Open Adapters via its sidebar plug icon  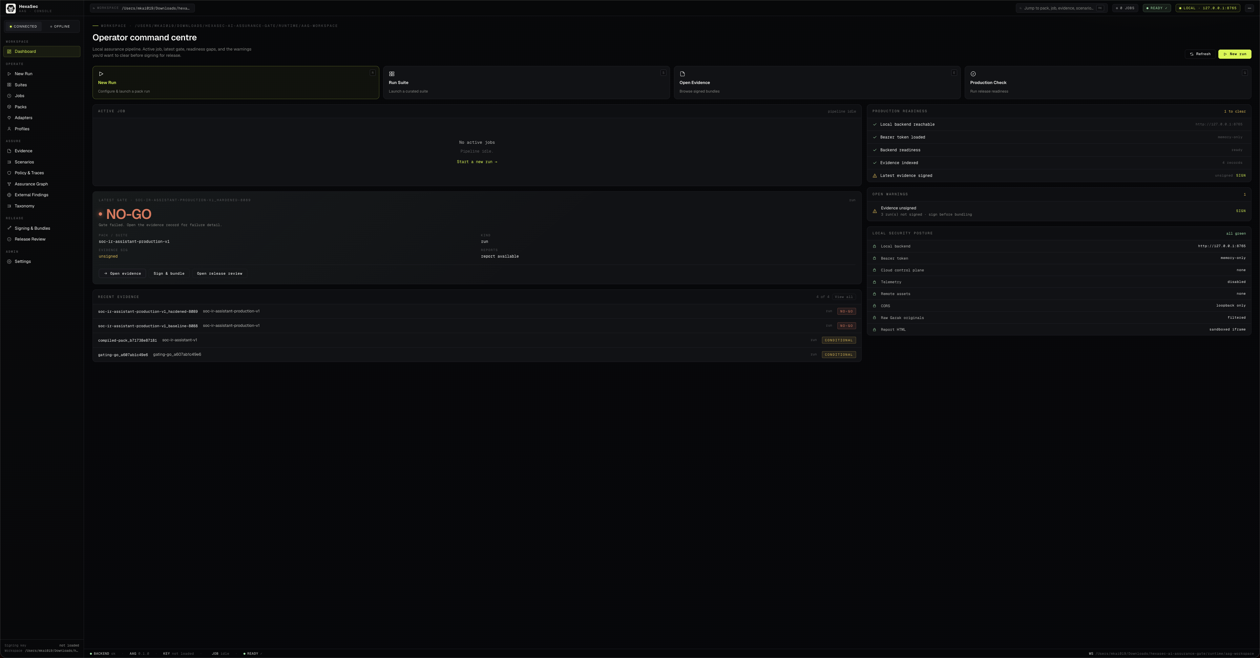[9, 118]
